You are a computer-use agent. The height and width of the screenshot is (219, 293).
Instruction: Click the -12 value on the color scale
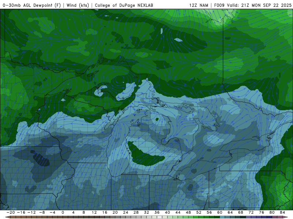[x=31, y=212]
